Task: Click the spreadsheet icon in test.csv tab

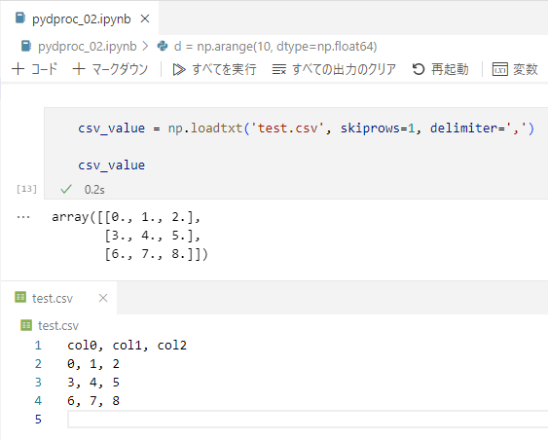Action: point(20,298)
